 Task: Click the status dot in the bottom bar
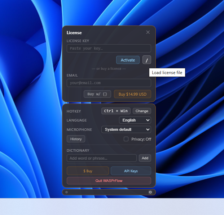67,192
